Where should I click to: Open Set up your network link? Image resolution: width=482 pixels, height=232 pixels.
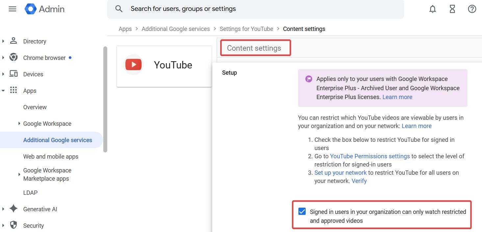point(341,173)
